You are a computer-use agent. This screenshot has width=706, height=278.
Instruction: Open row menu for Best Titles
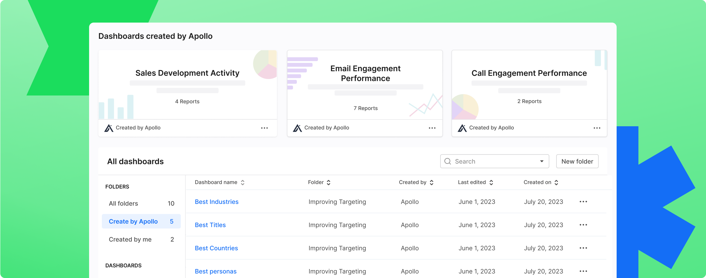(583, 225)
